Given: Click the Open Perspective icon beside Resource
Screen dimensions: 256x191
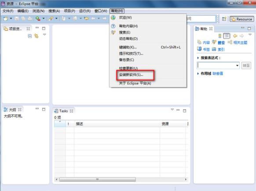Looking at the screenshot, I should (224, 19).
